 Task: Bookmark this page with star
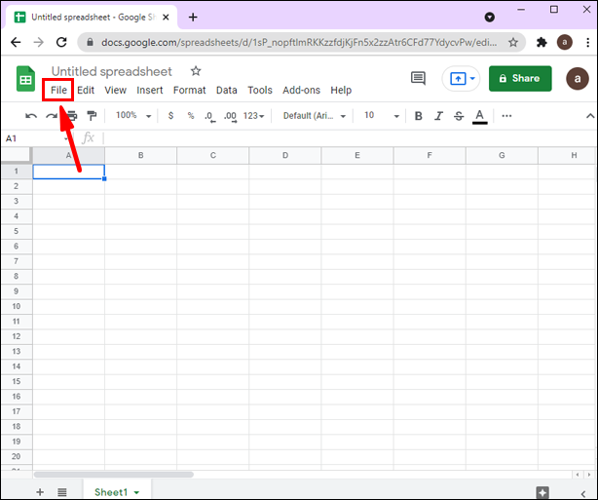[513, 42]
